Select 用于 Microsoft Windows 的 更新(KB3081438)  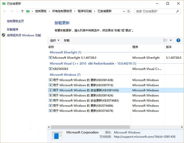click(83, 80)
